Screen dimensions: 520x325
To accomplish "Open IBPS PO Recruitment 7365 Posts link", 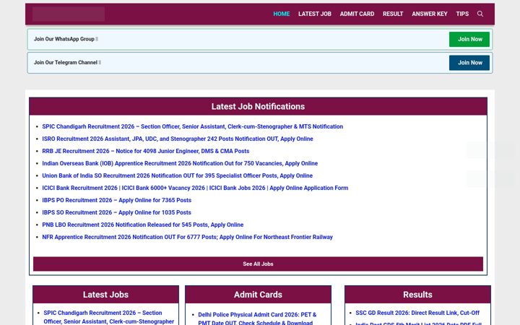I will [117, 200].
